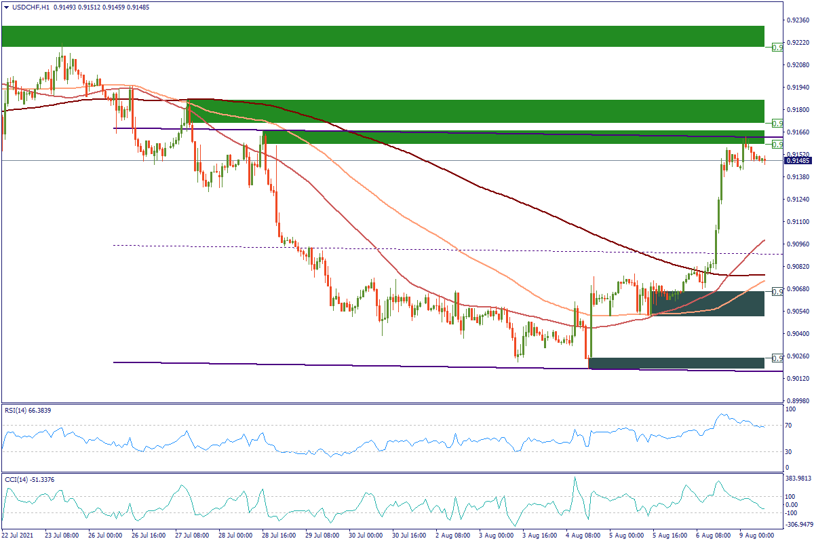Select the topmost green resistance zone
The image size is (814, 543).
pos(383,37)
